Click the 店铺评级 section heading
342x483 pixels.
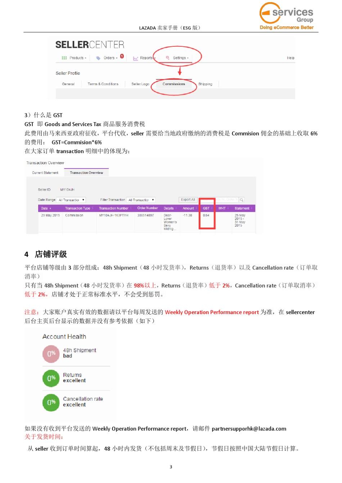tap(51, 254)
